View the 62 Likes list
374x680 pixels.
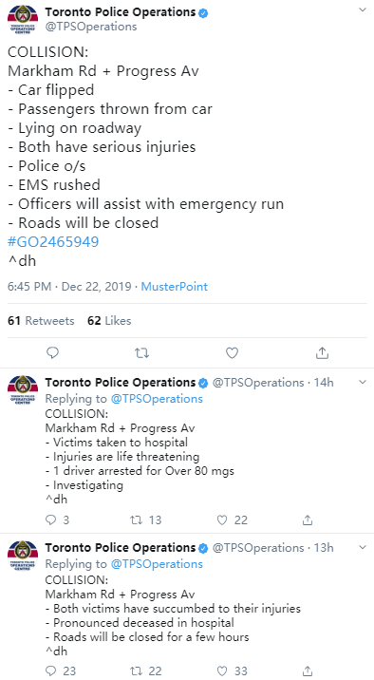[x=109, y=320]
